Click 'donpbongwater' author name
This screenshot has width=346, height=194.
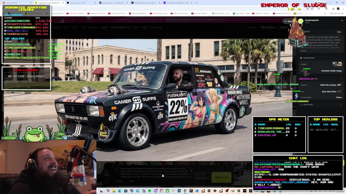312,20
